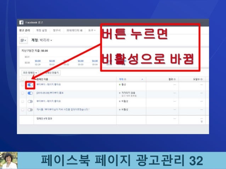Open the 광고 관리 tab
Viewport: 226px width, 169px height.
pyautogui.click(x=24, y=30)
